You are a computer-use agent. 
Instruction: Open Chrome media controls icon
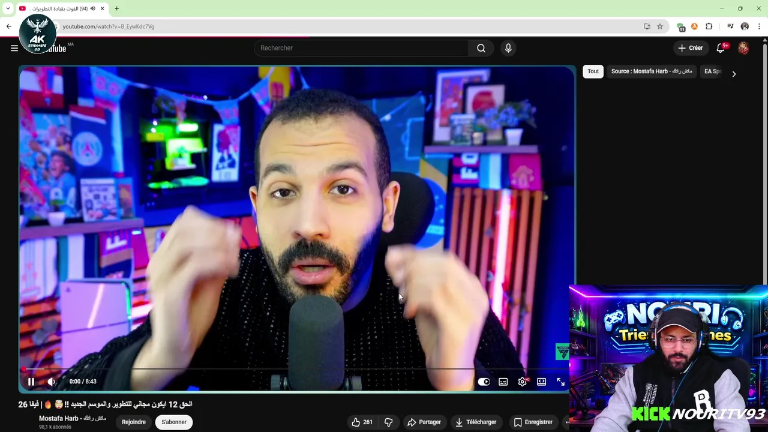[x=730, y=26]
